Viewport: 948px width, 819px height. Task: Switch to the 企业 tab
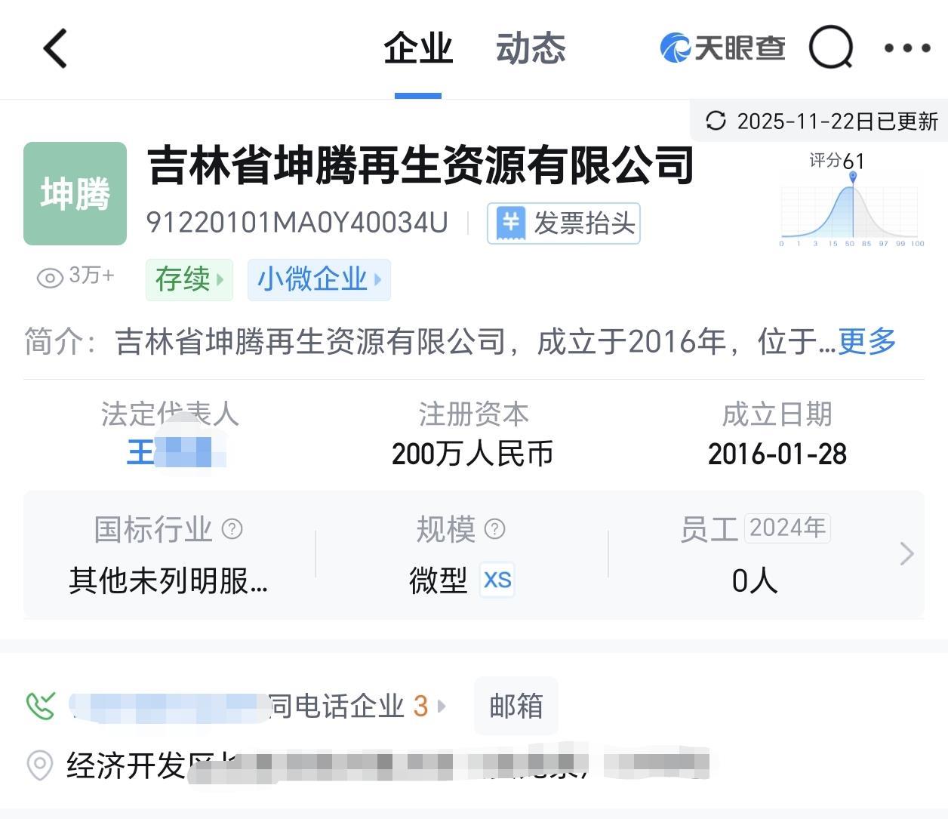coord(417,49)
